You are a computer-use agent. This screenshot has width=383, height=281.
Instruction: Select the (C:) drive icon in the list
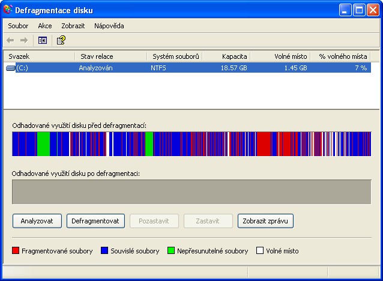click(x=10, y=68)
